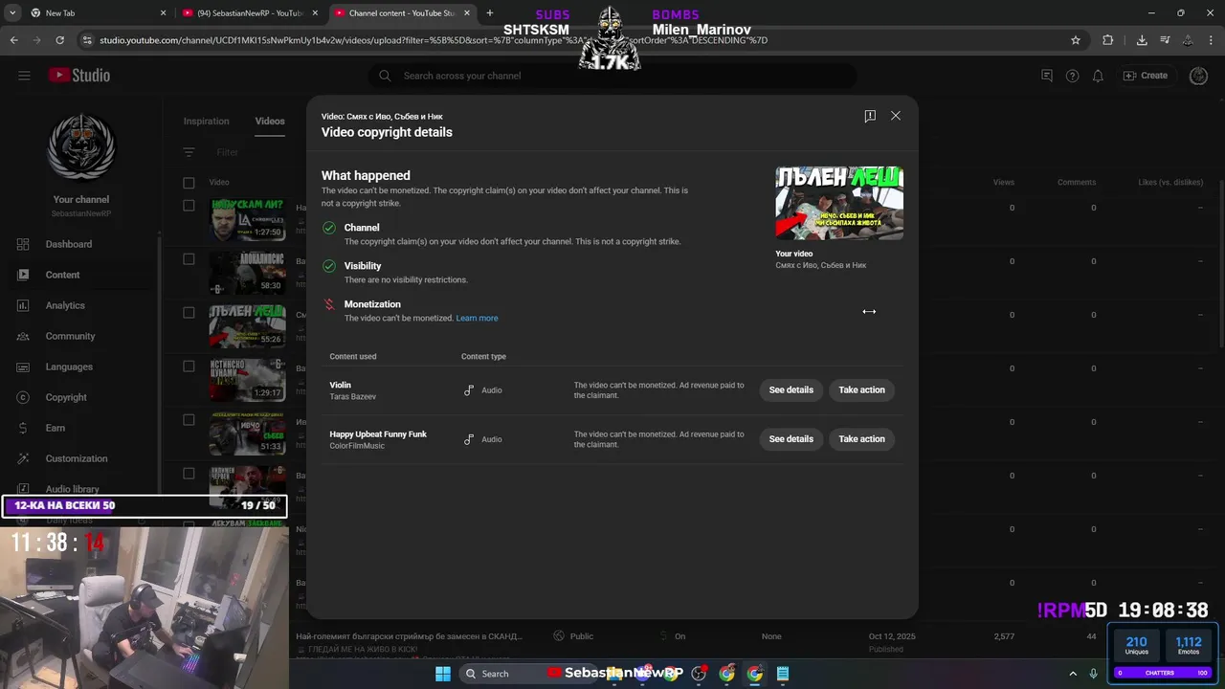Viewport: 1225px width, 689px height.
Task: Click the microphone icon in system tray
Action: tap(1094, 674)
